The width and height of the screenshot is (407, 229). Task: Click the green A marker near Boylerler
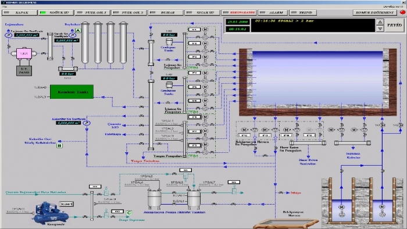point(77,31)
